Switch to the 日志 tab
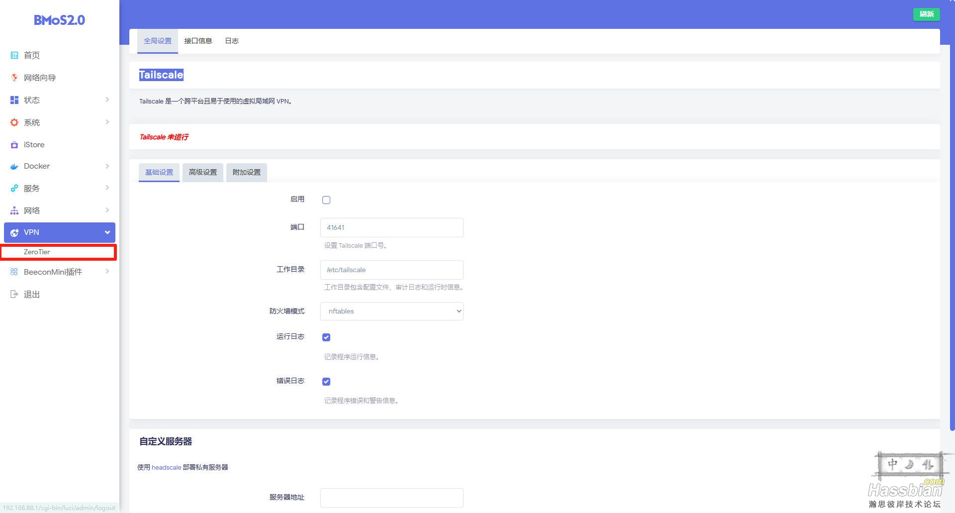Image resolution: width=955 pixels, height=513 pixels. (232, 41)
